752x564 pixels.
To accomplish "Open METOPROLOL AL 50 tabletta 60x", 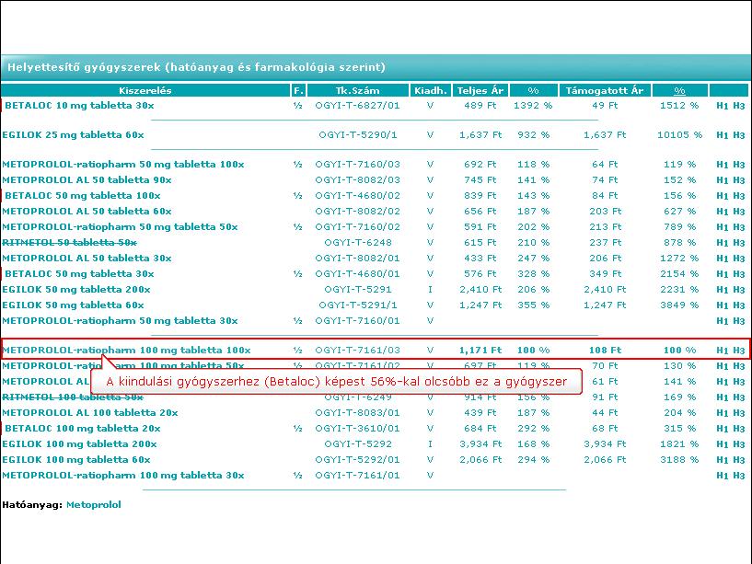I will point(87,211).
